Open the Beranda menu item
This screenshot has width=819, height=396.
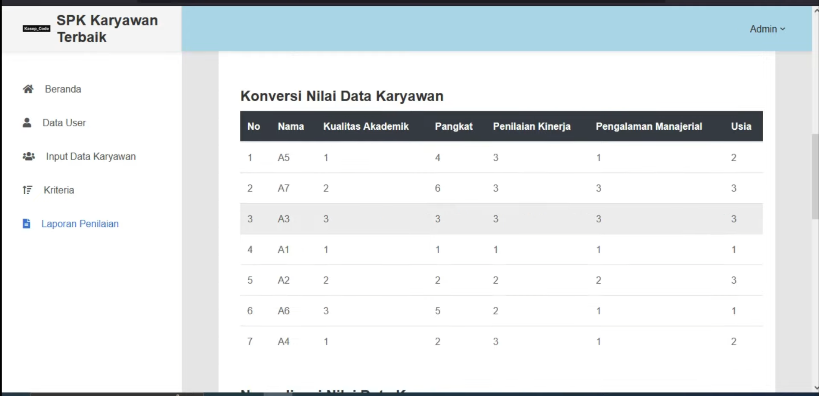(63, 89)
